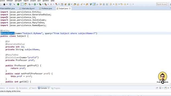The height and width of the screenshot is (96, 171).
Task: Switch to HibernateMain.java editor tab
Action: pos(7,8)
